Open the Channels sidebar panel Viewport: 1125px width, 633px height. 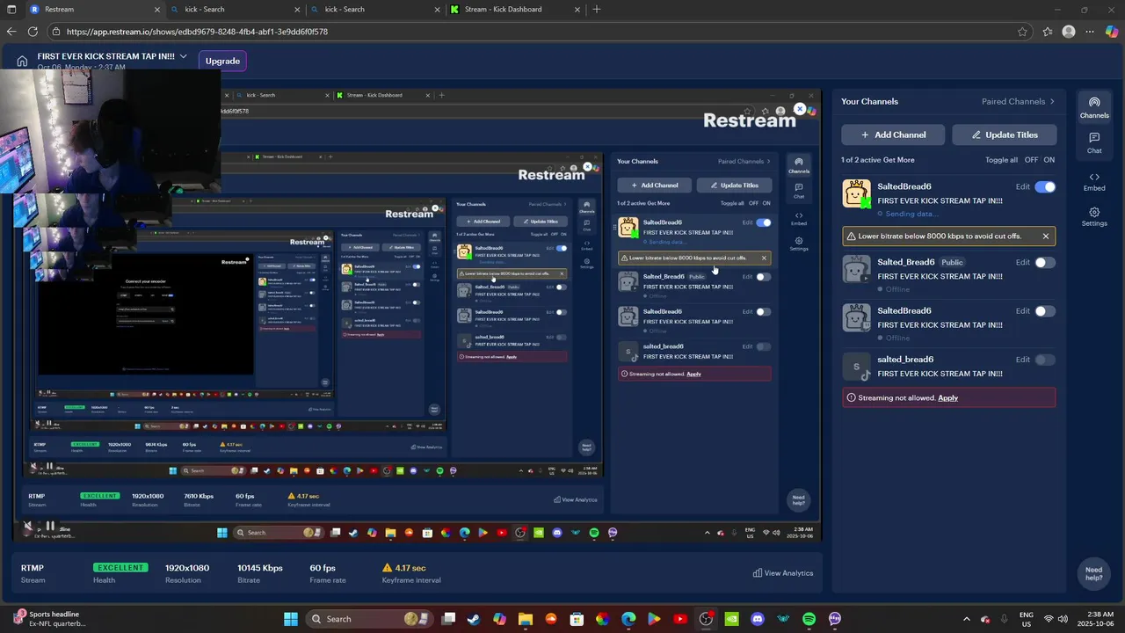pyautogui.click(x=1094, y=108)
